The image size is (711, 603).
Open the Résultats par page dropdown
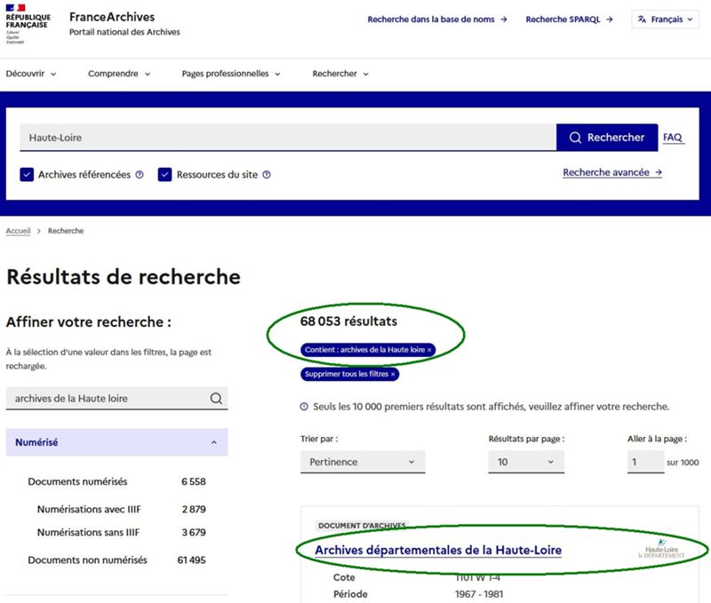click(526, 462)
